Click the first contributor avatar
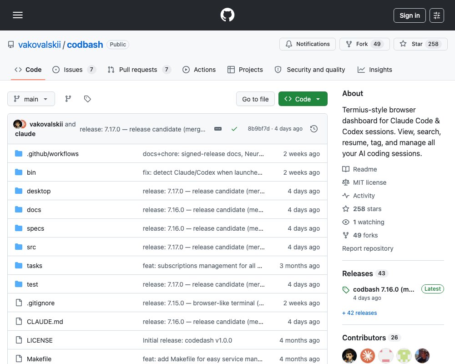Image resolution: width=455 pixels, height=364 pixels. [349, 356]
